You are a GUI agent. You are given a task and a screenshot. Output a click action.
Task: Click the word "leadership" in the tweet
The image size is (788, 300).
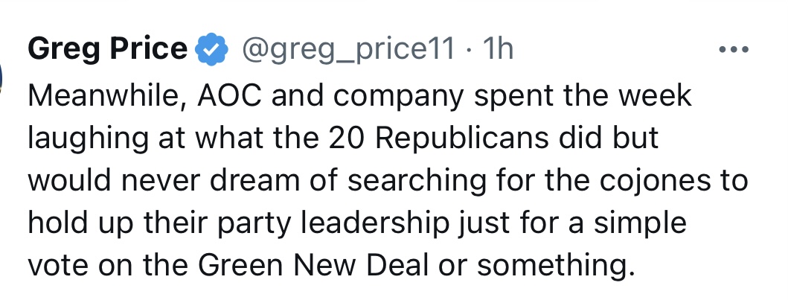[374, 223]
